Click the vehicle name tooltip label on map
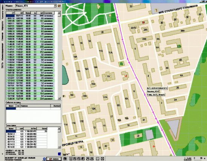 pos(153,91)
